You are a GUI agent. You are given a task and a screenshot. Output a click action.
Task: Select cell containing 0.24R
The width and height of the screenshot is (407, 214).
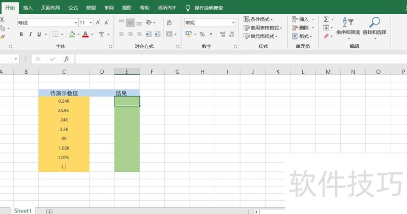64,102
